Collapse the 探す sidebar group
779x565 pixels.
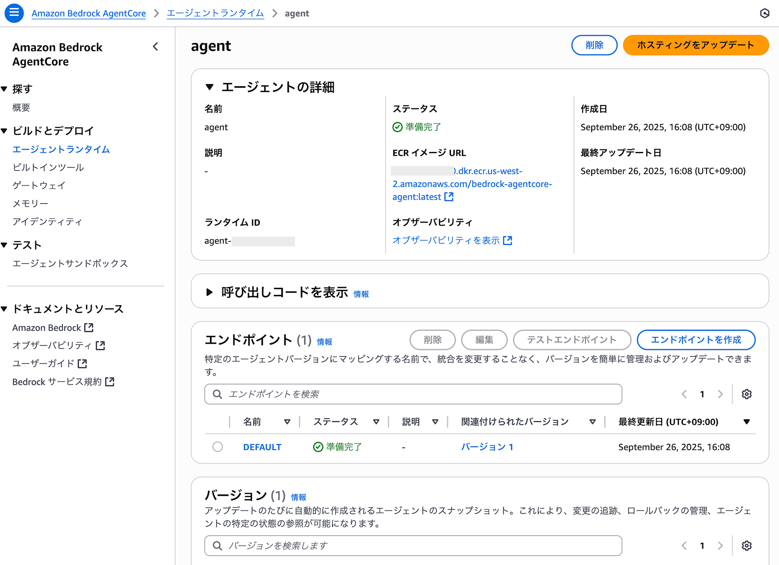coord(4,89)
